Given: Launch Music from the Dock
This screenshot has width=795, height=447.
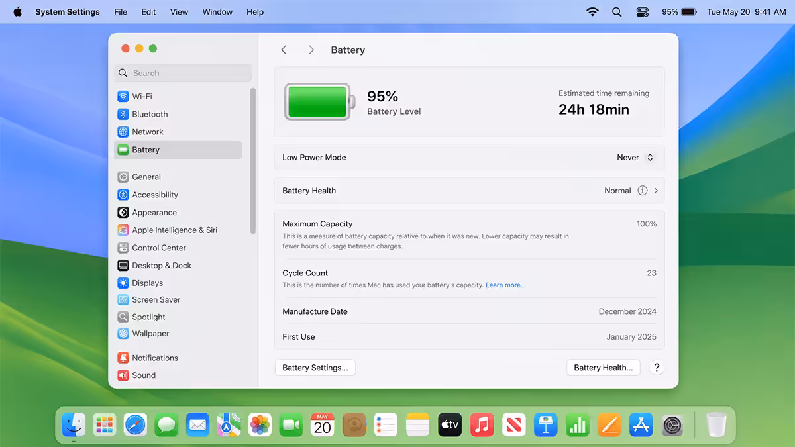Looking at the screenshot, I should 482,424.
